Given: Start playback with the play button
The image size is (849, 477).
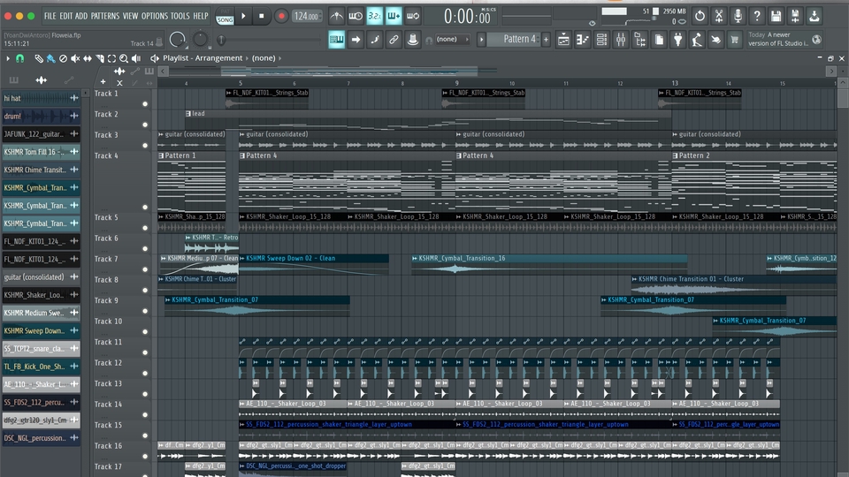Looking at the screenshot, I should coord(244,16).
